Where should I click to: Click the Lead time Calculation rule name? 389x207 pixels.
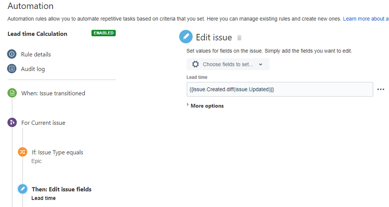click(37, 34)
